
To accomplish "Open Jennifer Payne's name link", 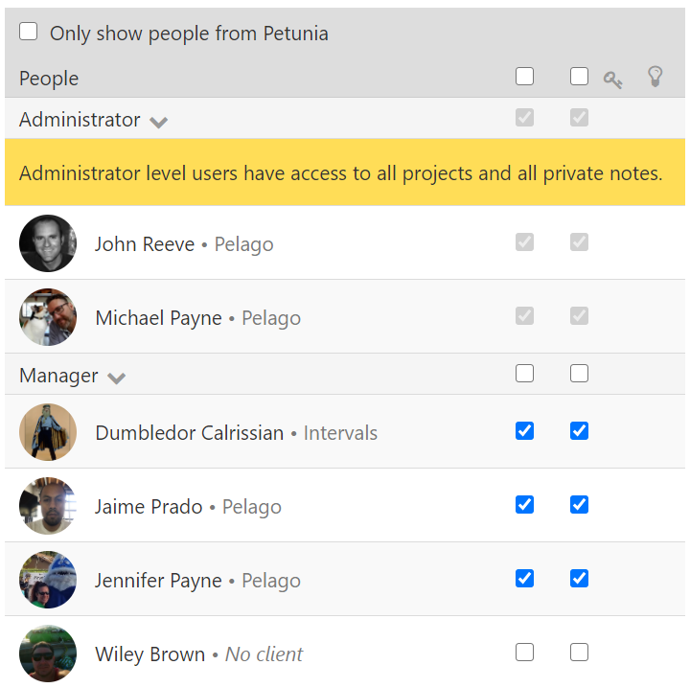I will (158, 581).
